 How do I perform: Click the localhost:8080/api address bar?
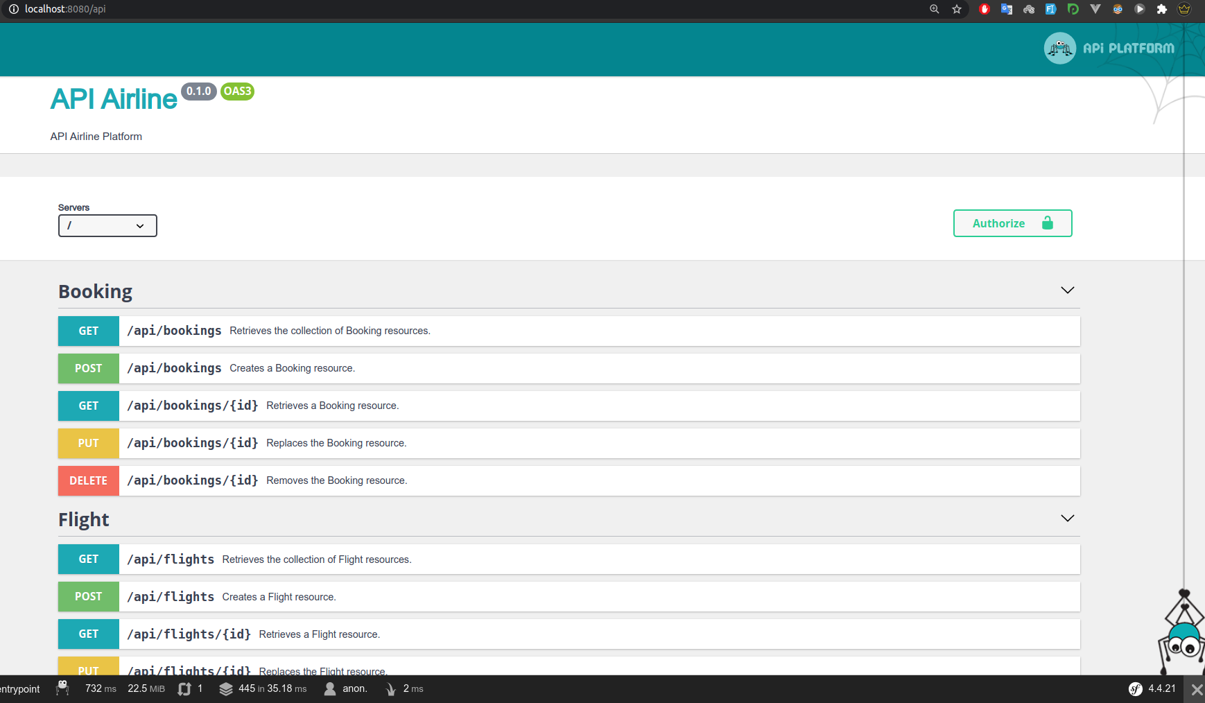tap(65, 9)
